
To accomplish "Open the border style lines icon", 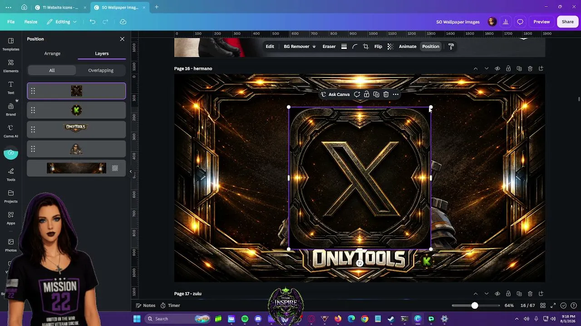I will (x=344, y=47).
